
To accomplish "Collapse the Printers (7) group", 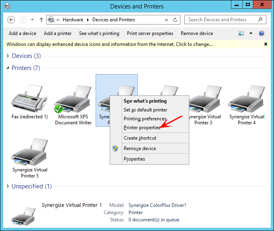I will 8,68.
